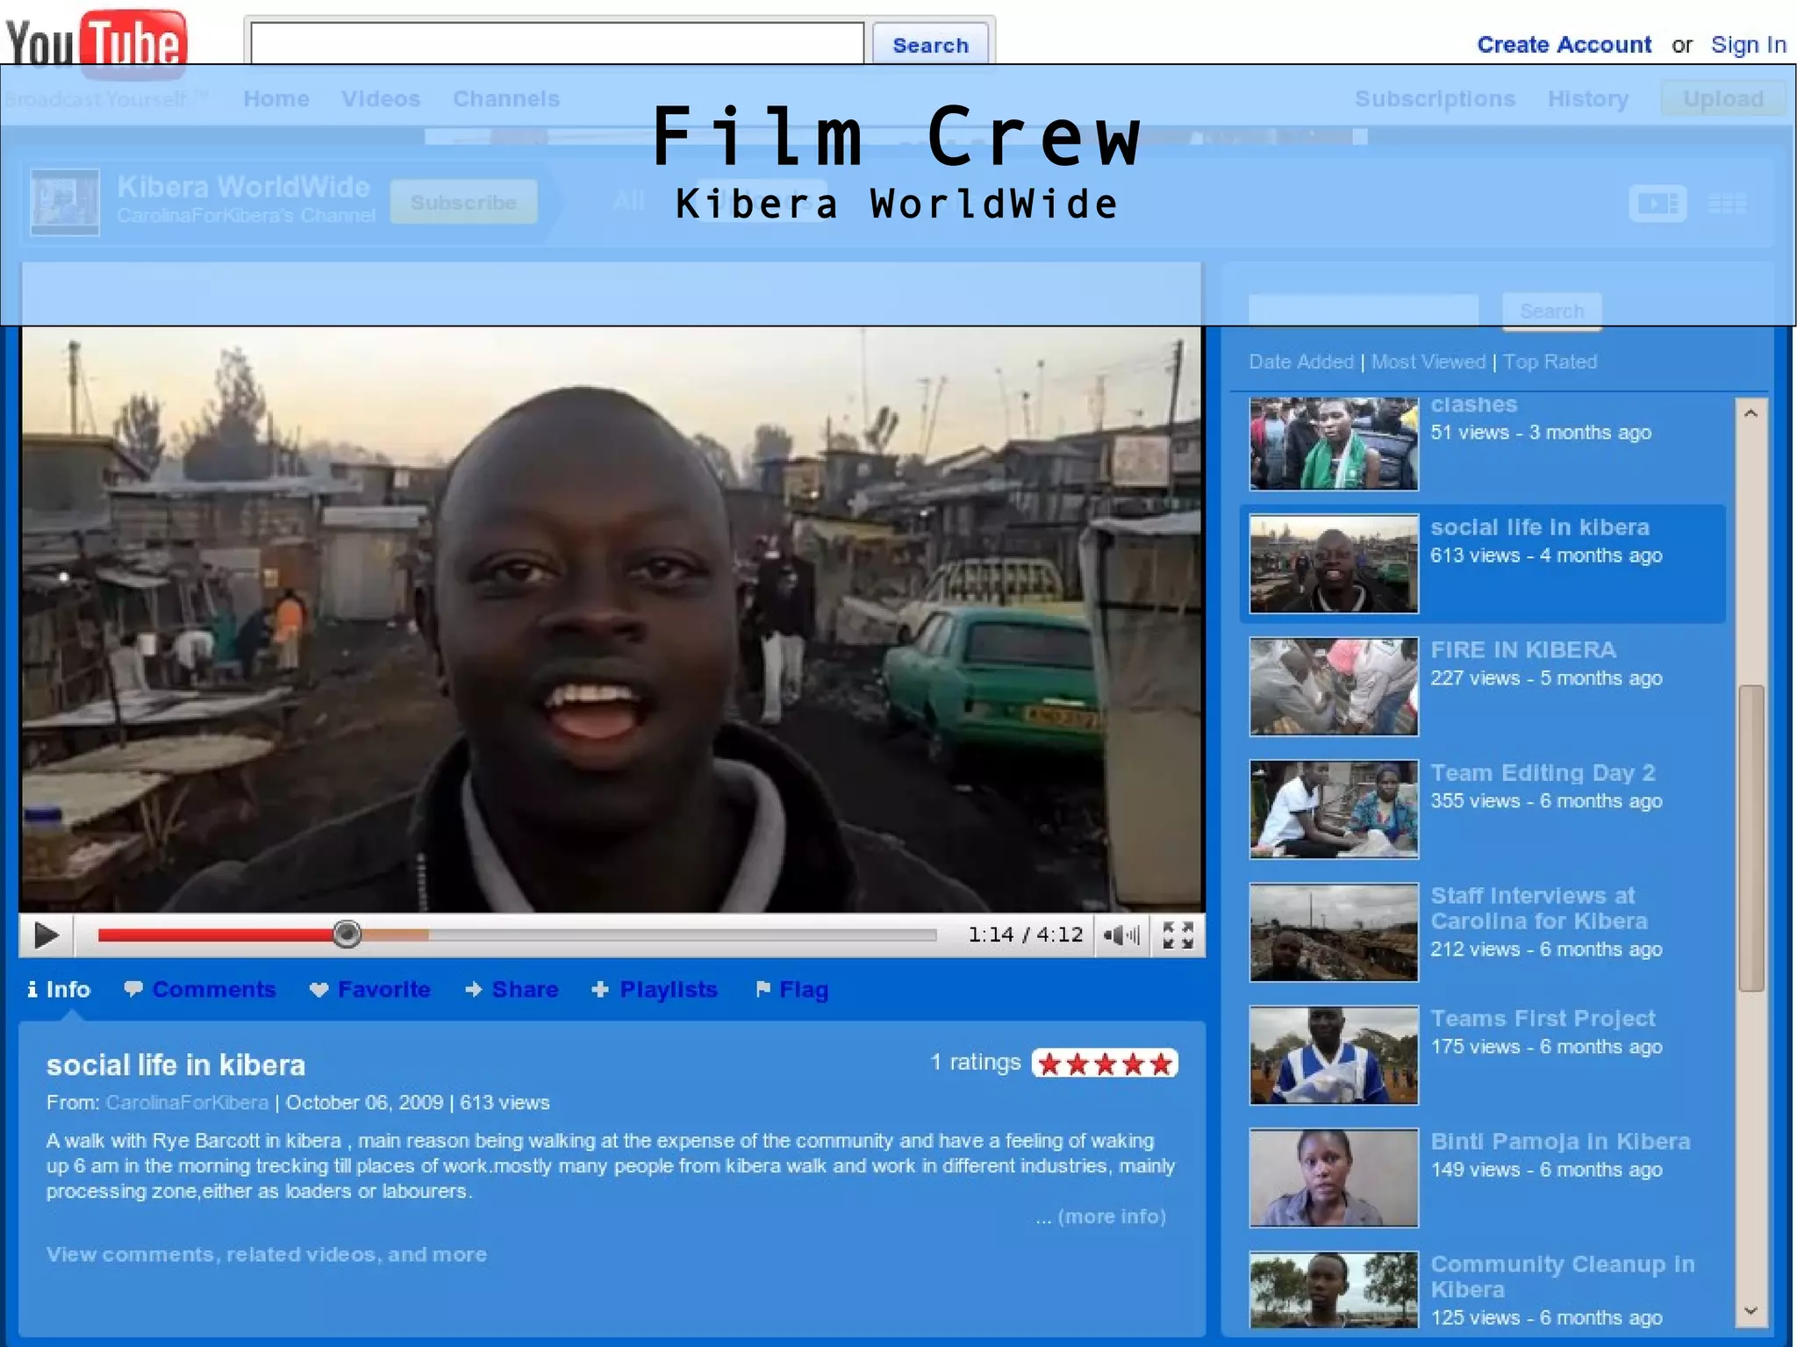Sort videos by Top Rated
This screenshot has height=1347, width=1797.
click(x=1550, y=362)
